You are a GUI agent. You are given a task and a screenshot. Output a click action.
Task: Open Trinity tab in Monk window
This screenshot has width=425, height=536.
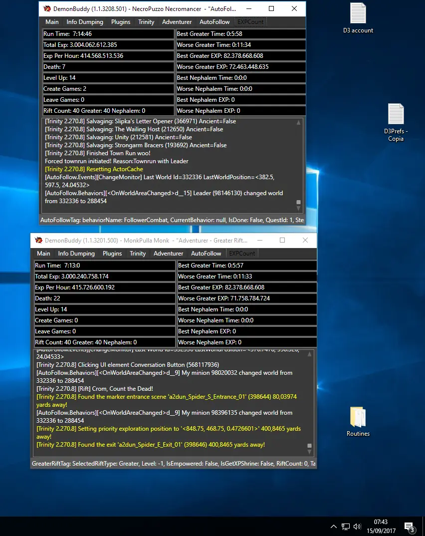coord(138,254)
